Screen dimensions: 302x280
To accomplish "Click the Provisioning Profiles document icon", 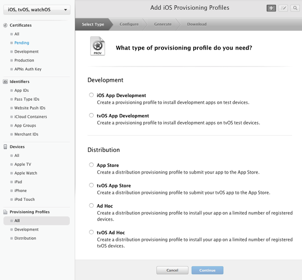I will tap(5, 212).
